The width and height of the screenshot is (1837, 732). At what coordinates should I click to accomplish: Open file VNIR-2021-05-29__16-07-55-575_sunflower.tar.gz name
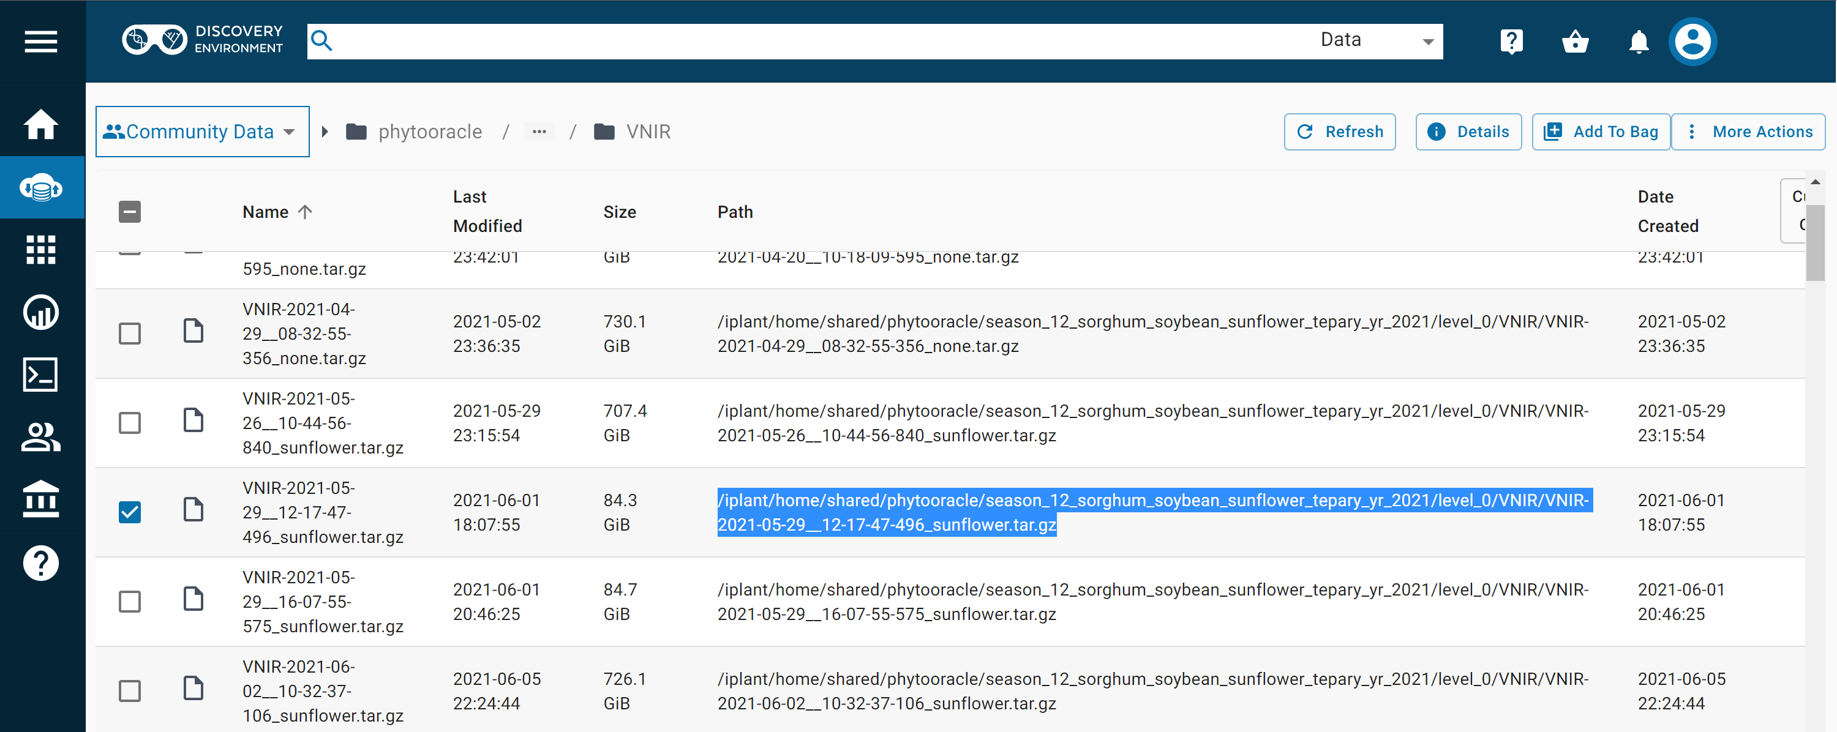pos(323,602)
